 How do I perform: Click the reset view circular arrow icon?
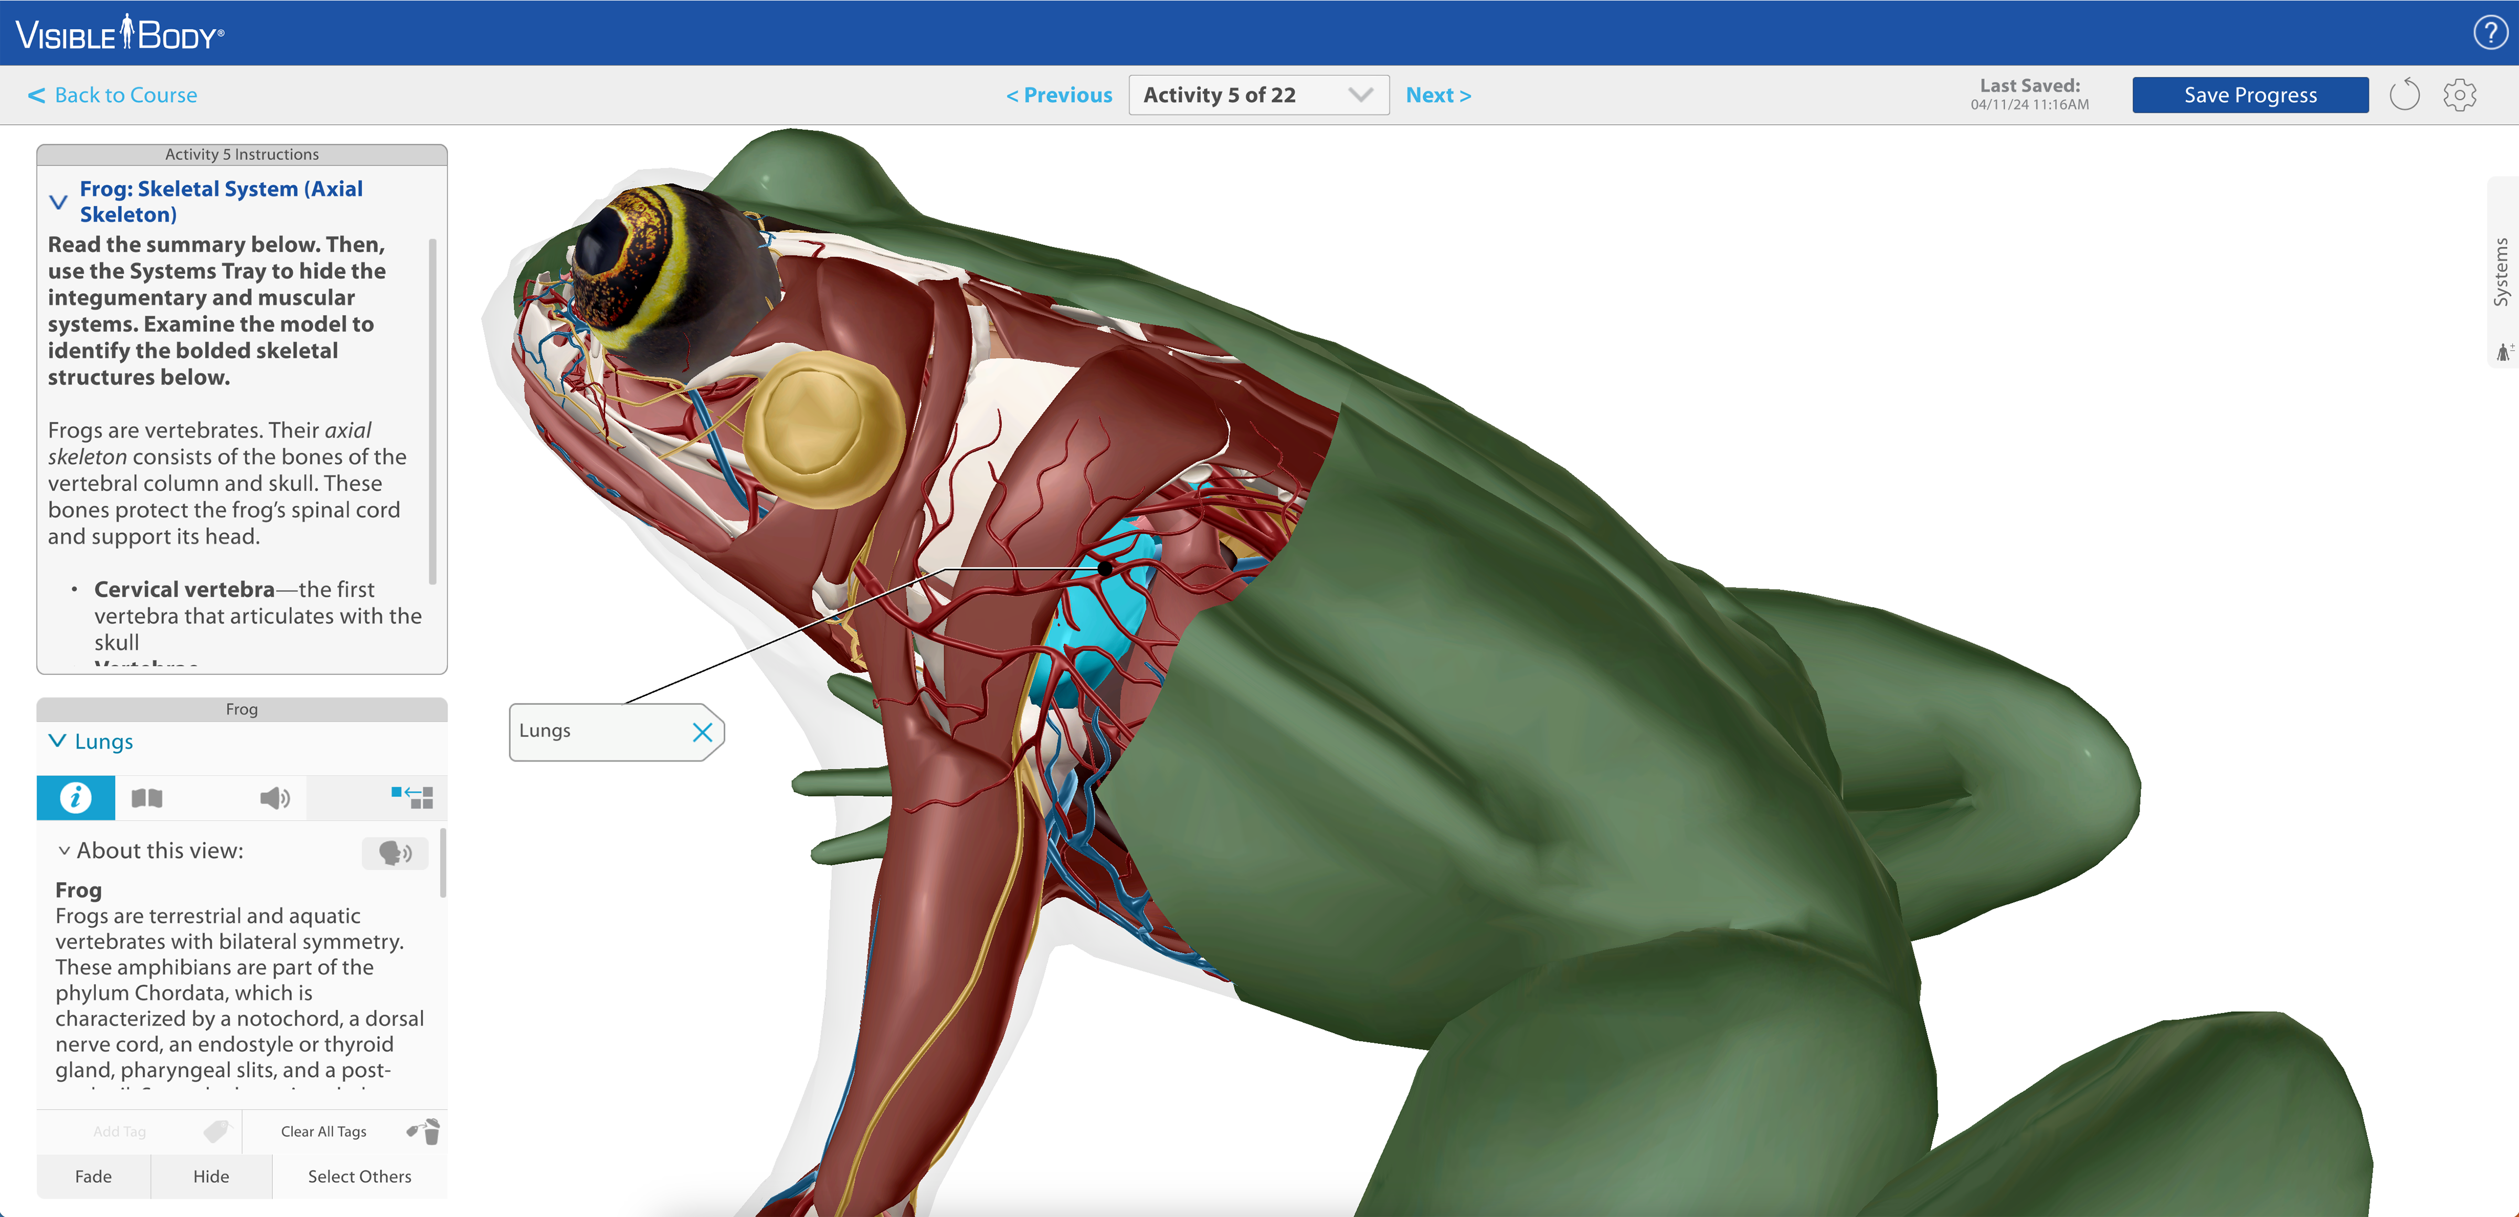tap(2404, 95)
